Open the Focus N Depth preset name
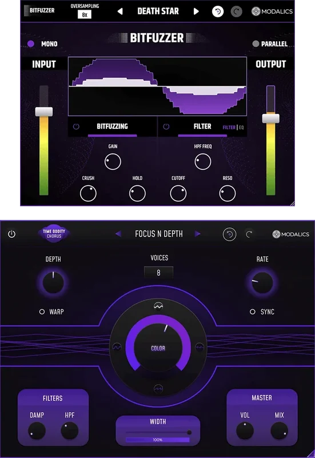 coord(159,234)
